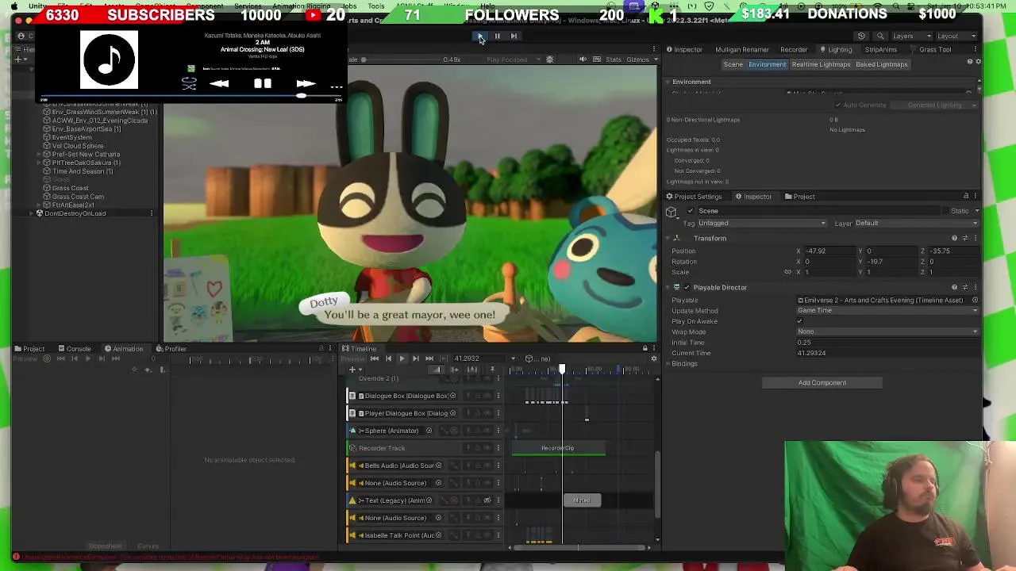Open Timeline add track plus dropdown
This screenshot has height=571, width=1016.
pyautogui.click(x=355, y=370)
